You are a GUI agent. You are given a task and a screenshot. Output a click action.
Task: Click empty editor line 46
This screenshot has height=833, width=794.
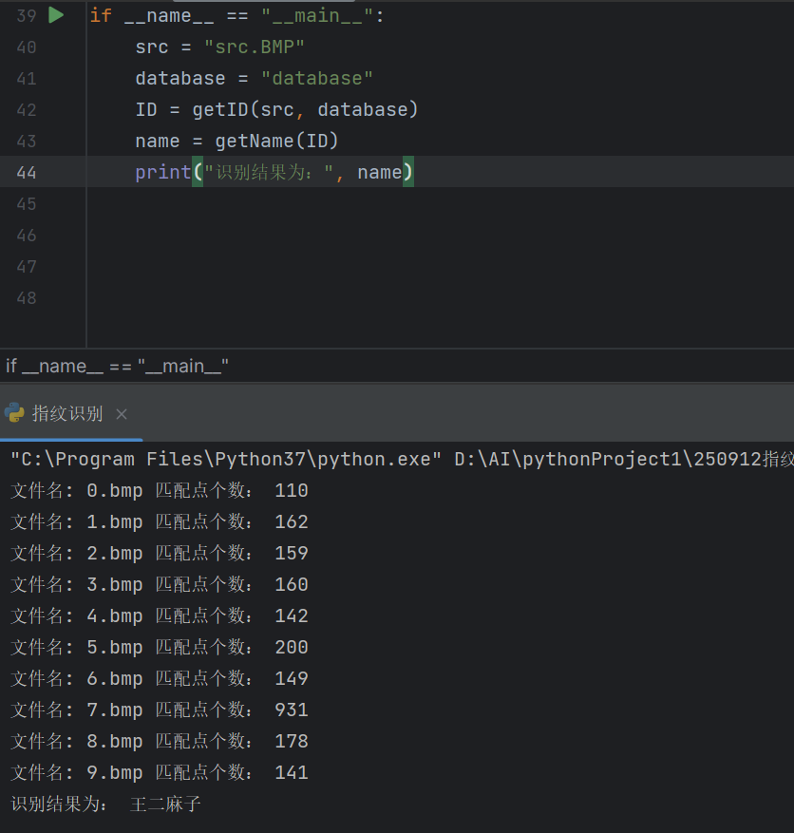click(x=440, y=235)
